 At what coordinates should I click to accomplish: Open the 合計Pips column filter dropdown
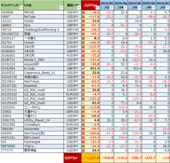pos(97,8)
